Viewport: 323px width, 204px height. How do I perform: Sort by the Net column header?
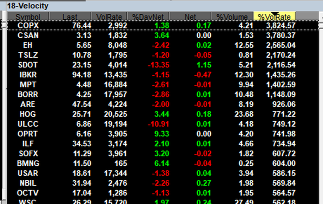point(190,16)
